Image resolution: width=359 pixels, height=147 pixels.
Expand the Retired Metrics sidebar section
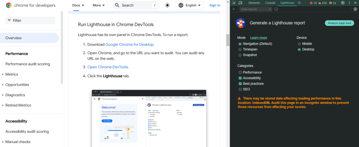point(3,105)
